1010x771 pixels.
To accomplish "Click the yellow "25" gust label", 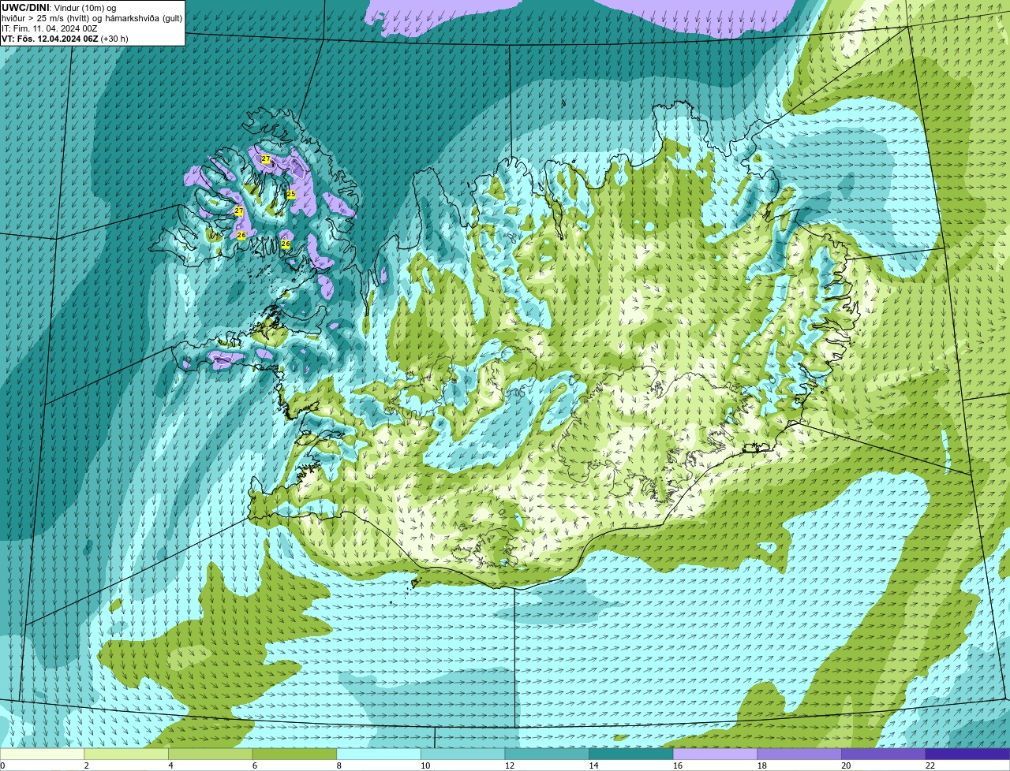I will tap(290, 194).
